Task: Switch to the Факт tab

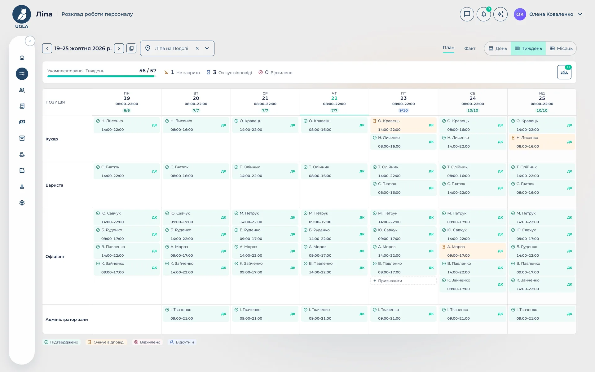Action: coord(470,48)
